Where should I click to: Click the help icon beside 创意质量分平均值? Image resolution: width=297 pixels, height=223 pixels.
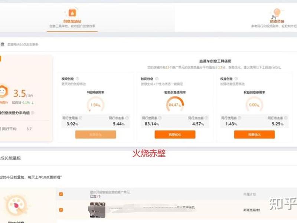tap(33, 113)
